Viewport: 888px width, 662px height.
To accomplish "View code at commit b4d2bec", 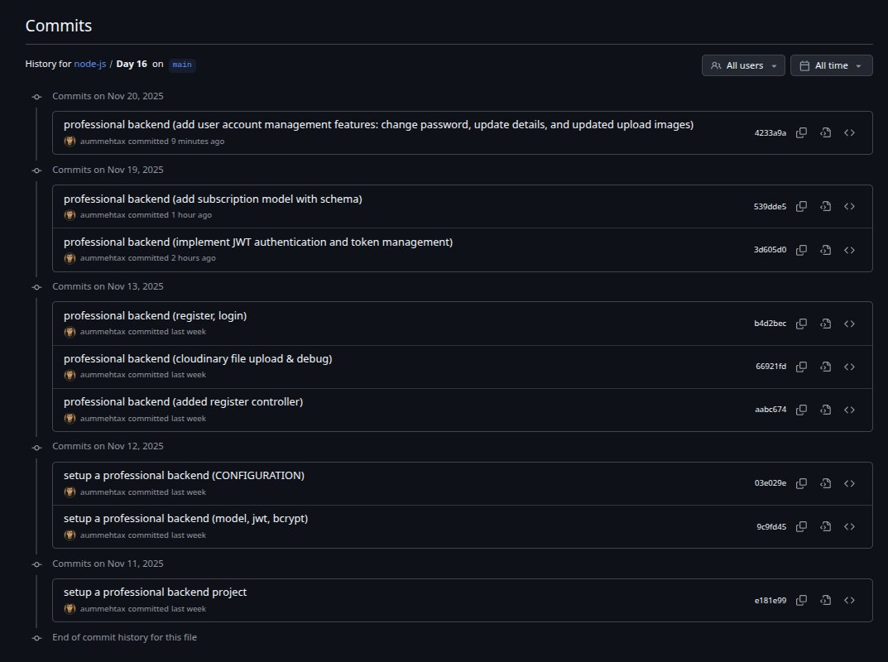I will coord(826,324).
